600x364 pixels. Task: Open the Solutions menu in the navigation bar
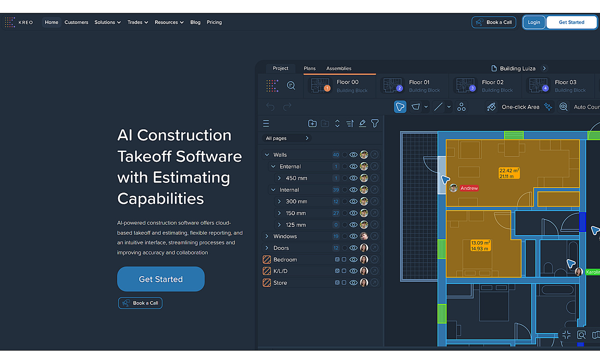108,22
